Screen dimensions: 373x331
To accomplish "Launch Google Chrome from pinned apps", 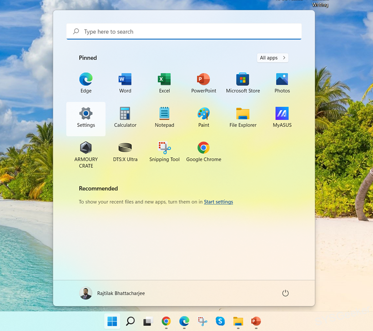I will (x=204, y=152).
